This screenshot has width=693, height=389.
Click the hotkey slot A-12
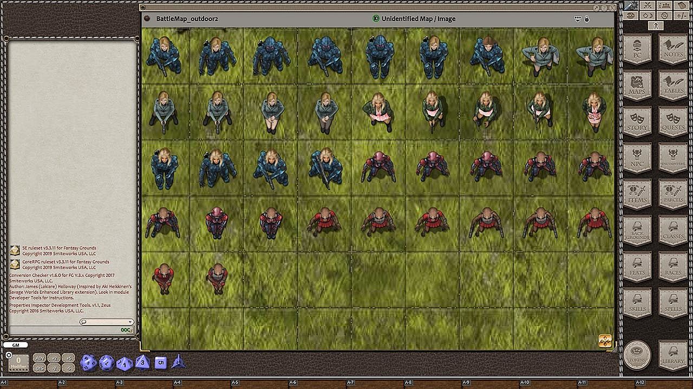(663, 383)
